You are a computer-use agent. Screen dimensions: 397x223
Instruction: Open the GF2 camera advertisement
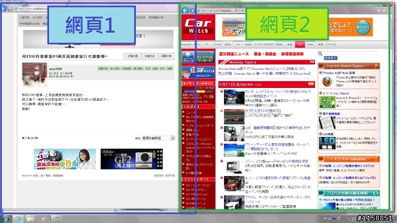[x=132, y=159]
